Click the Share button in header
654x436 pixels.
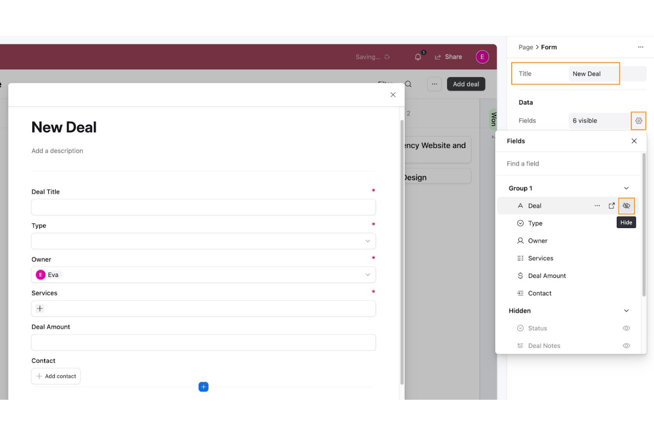449,57
